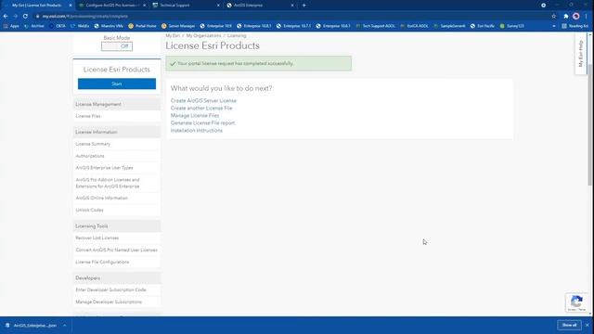Open the Esri Pacific bookmark
Screen dimensions: 594x334
[483, 26]
